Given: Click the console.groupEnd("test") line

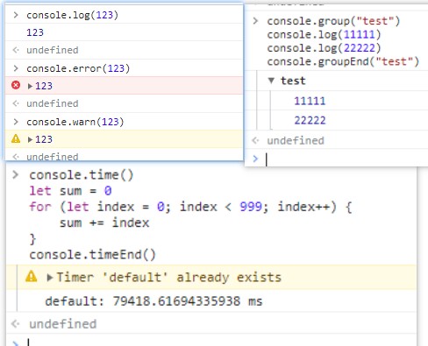Looking at the screenshot, I should 343,61.
